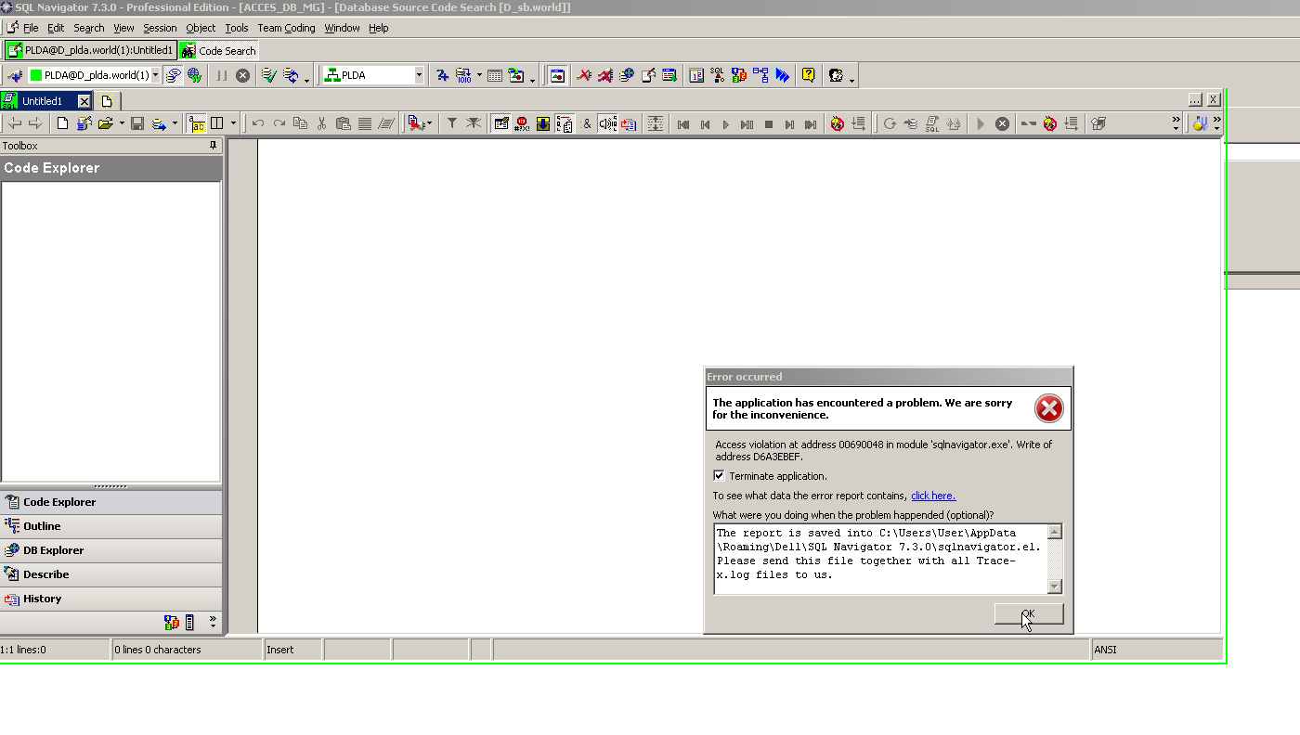
Task: Toggle the highlighted 'ab' editor option button
Action: click(197, 123)
